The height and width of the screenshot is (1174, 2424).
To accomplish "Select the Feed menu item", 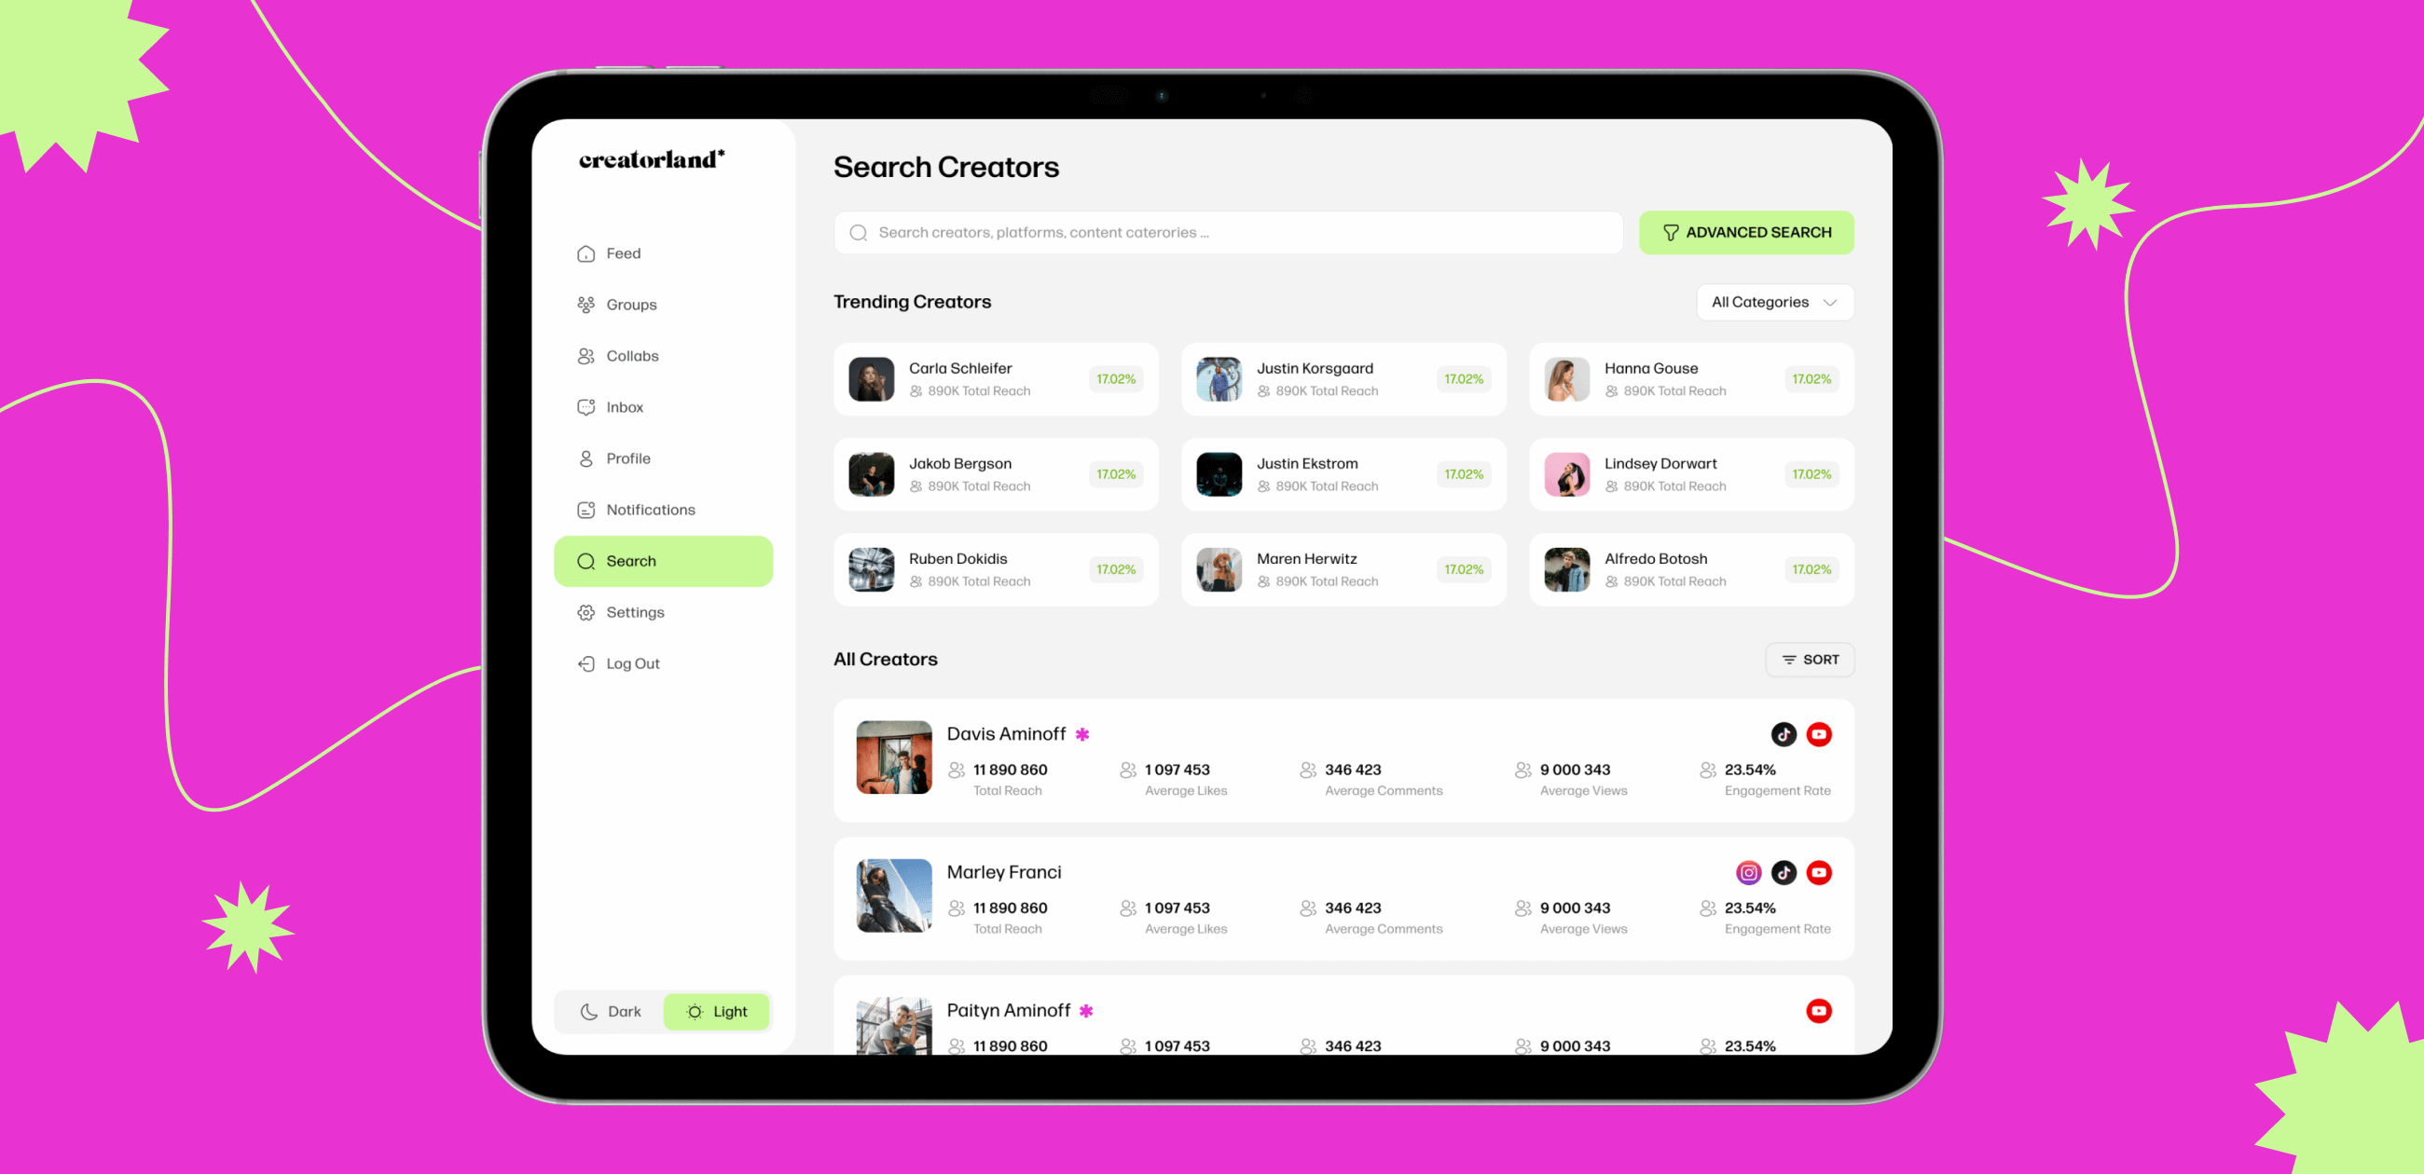I will pyautogui.click(x=623, y=253).
